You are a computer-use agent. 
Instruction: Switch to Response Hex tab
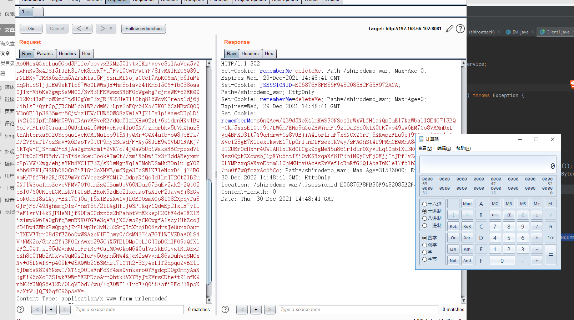(269, 53)
